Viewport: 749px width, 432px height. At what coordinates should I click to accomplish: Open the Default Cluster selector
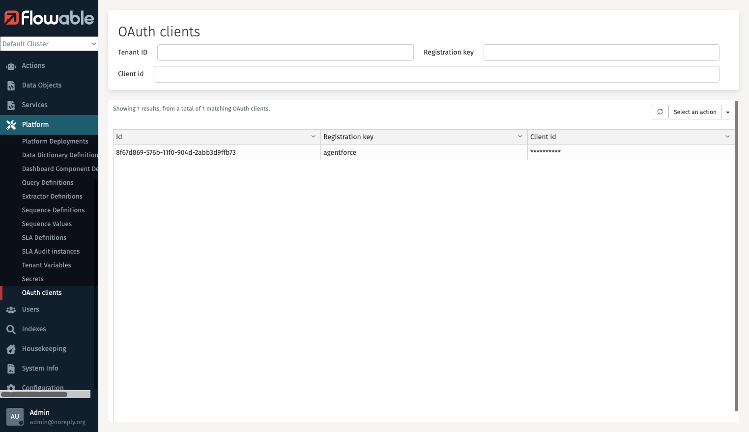pos(49,44)
